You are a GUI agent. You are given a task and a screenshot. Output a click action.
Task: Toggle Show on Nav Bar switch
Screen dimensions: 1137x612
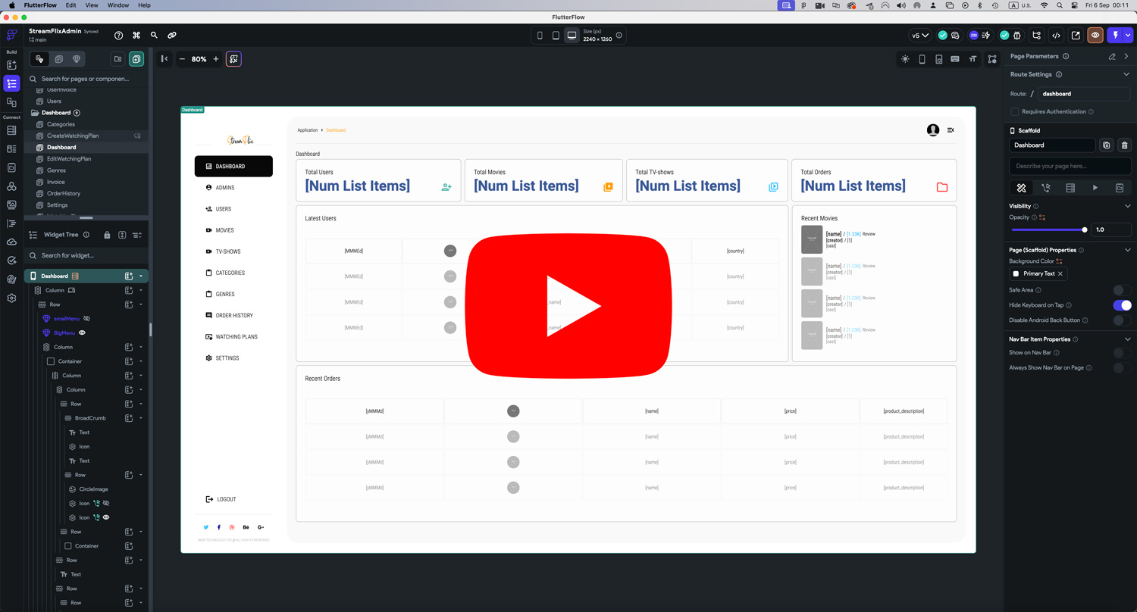tap(1122, 353)
